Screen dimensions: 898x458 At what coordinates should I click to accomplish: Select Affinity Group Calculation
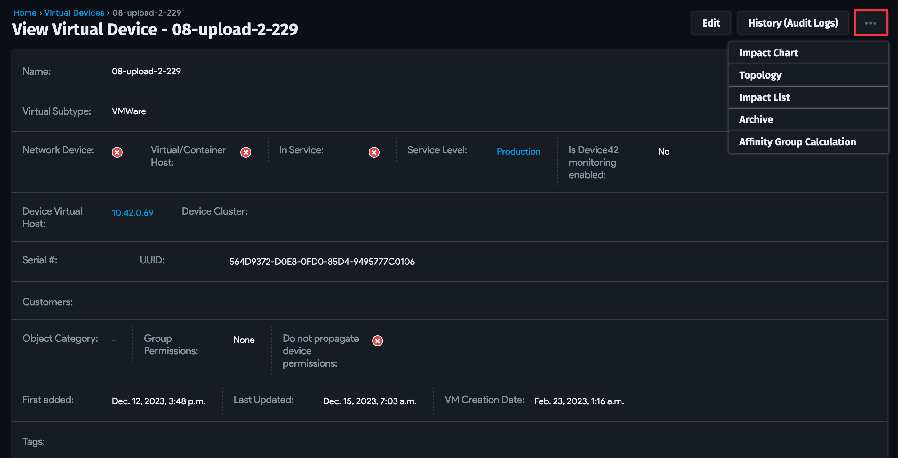797,141
